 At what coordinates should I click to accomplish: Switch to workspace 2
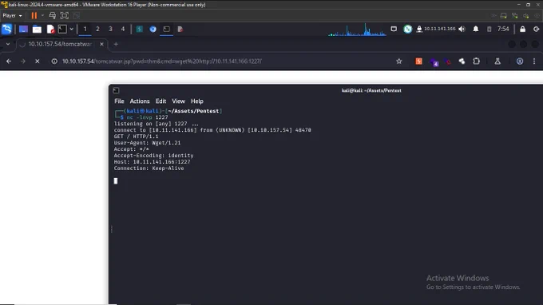click(x=97, y=29)
